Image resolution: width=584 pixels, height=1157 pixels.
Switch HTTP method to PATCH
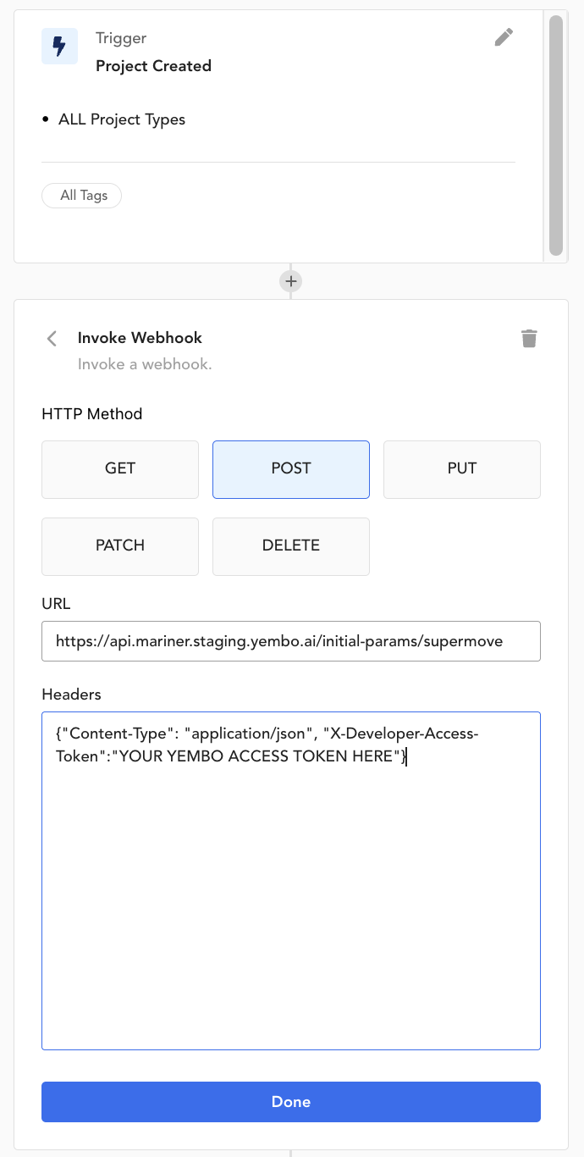point(120,546)
